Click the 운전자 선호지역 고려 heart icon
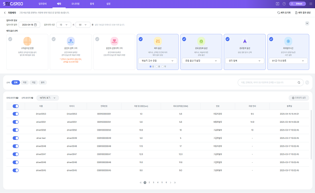Image resolution: width=315 pixels, height=193 pixels. 114,41
